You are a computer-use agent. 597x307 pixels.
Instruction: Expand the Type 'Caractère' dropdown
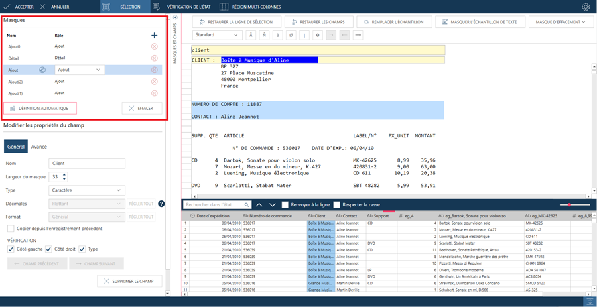coord(87,190)
